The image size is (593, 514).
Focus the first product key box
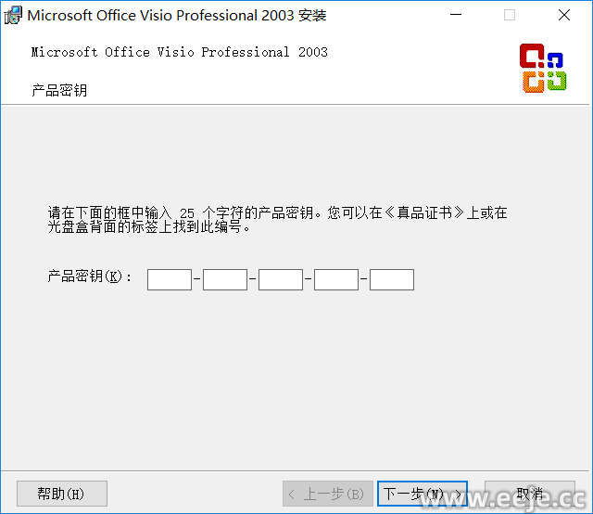click(170, 279)
